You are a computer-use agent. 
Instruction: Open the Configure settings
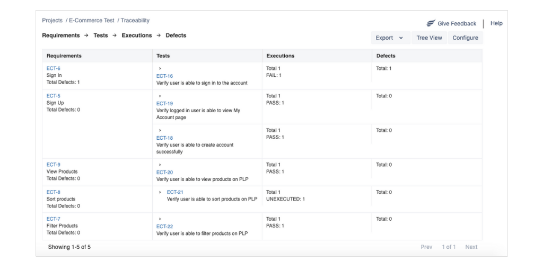[x=465, y=38]
